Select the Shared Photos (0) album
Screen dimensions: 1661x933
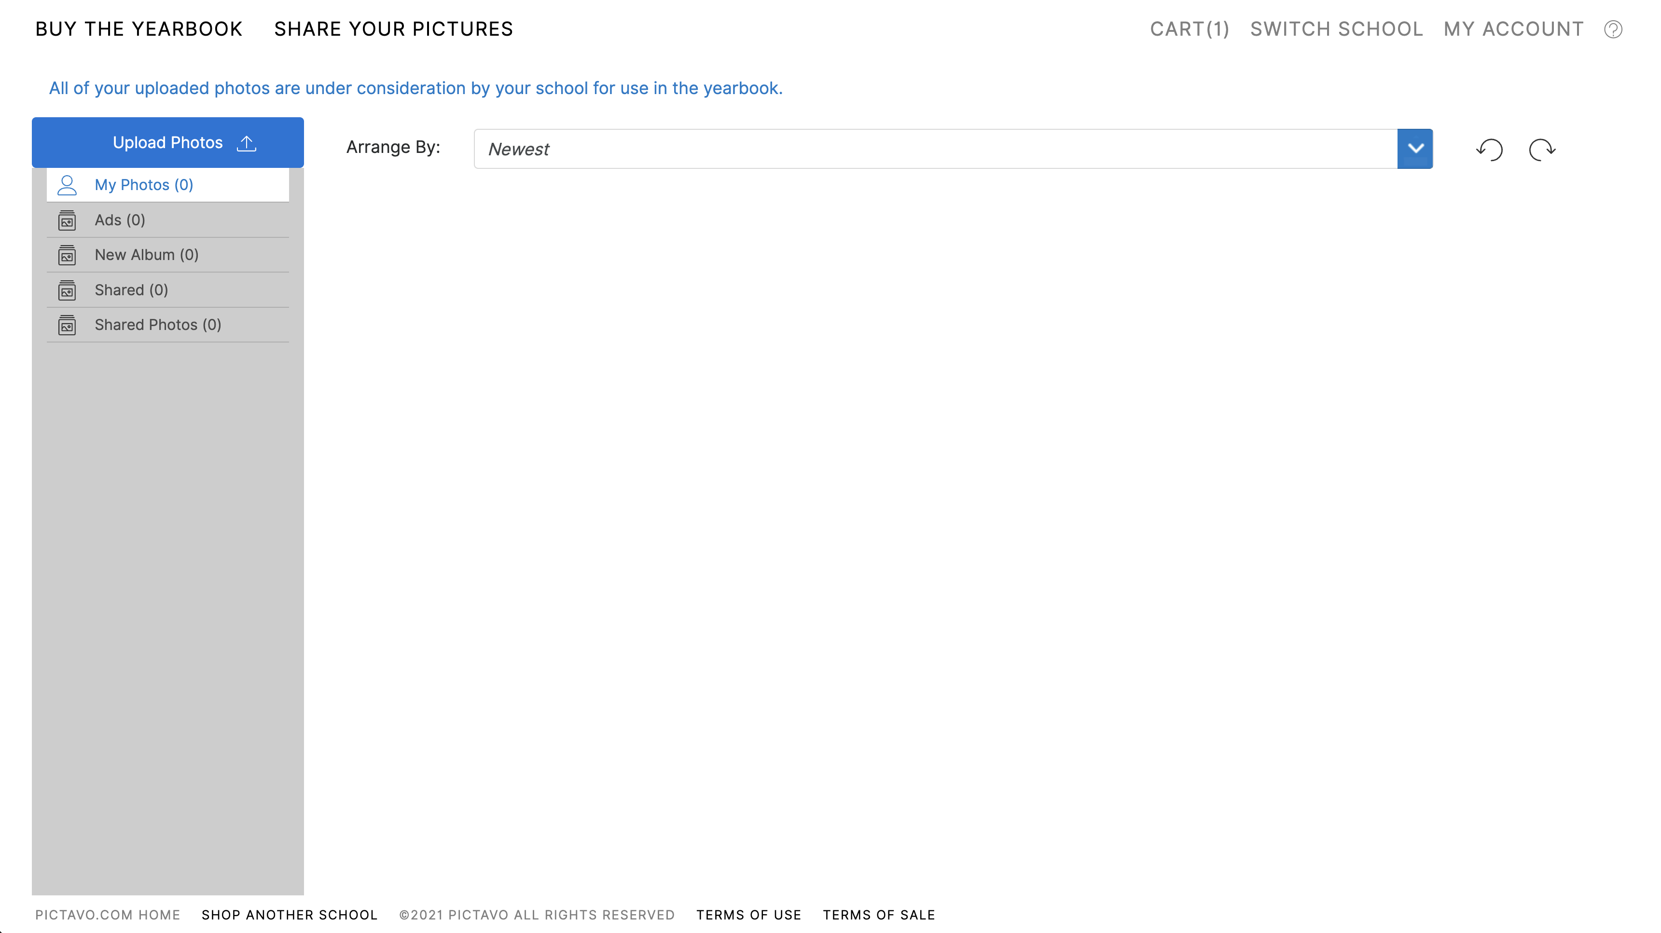coord(167,324)
